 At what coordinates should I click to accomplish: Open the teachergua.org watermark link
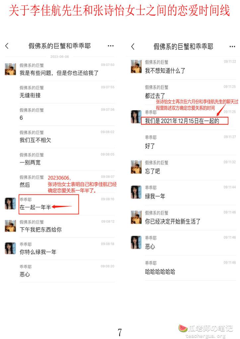[206, 336]
